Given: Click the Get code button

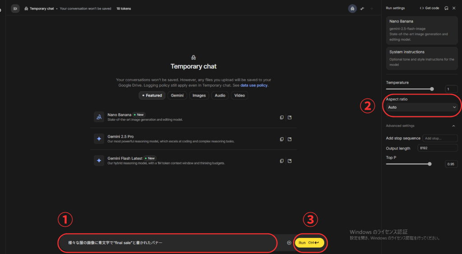Looking at the screenshot, I should click(429, 8).
